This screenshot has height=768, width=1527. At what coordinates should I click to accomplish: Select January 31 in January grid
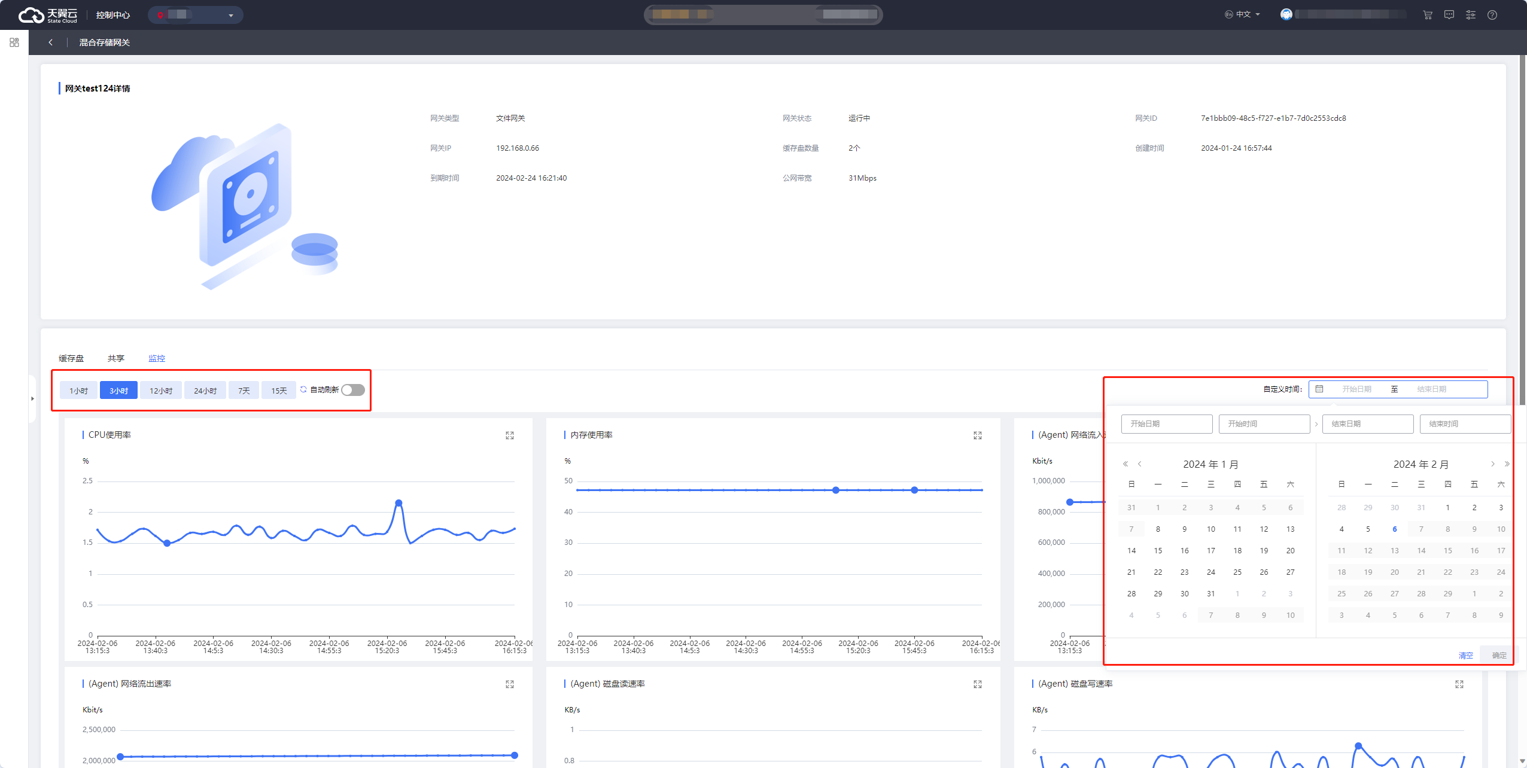point(1211,594)
